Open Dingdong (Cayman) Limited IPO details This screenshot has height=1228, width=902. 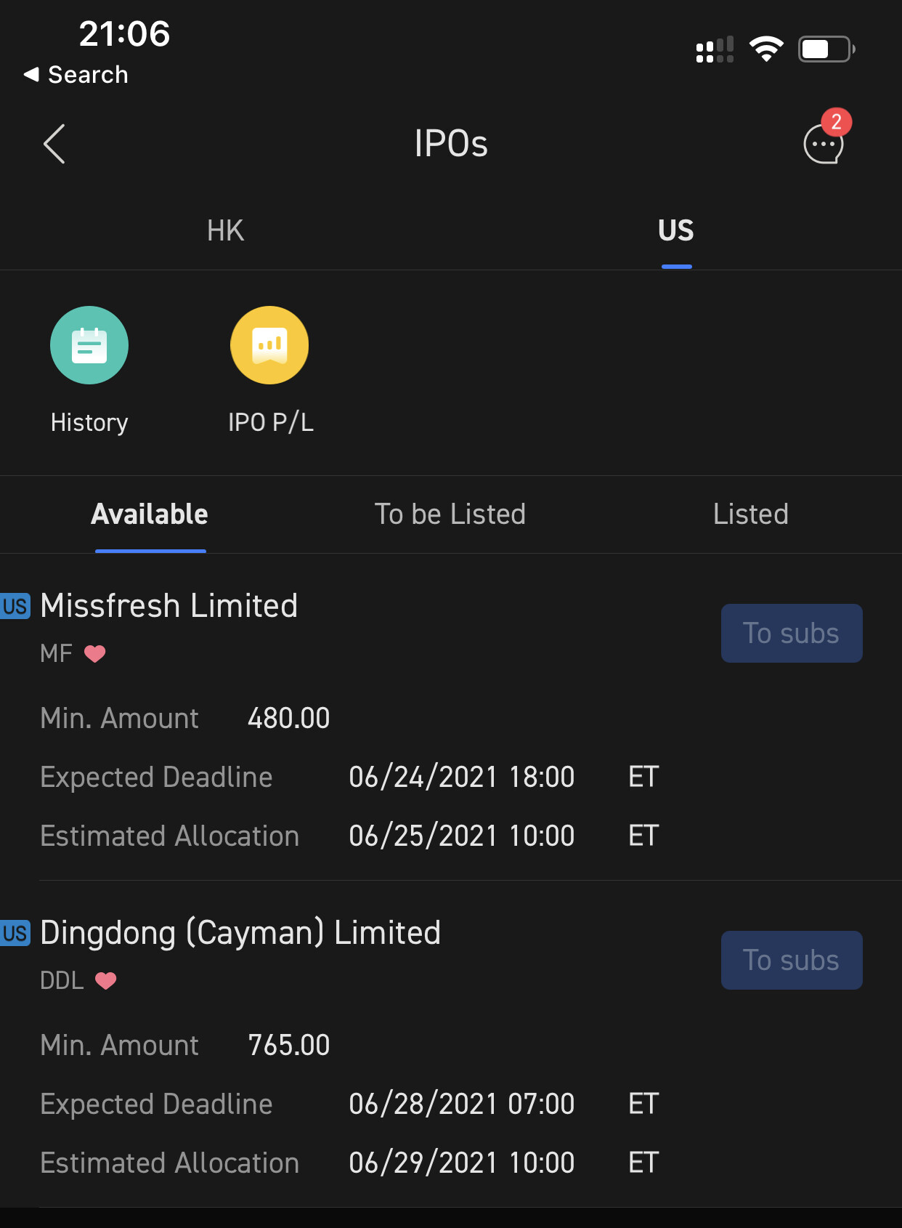tap(240, 933)
